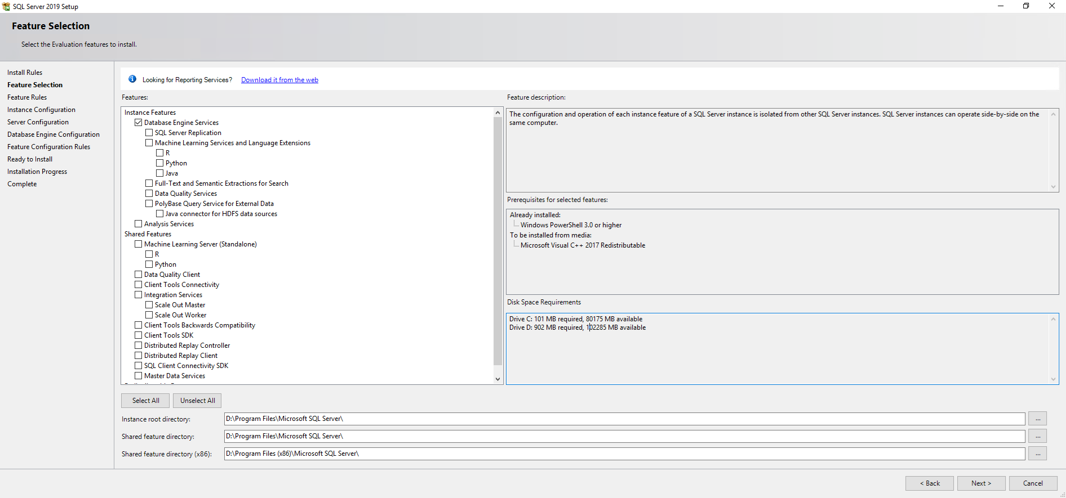Image resolution: width=1066 pixels, height=498 pixels.
Task: Click Installation Progress step in sidebar
Action: 37,172
